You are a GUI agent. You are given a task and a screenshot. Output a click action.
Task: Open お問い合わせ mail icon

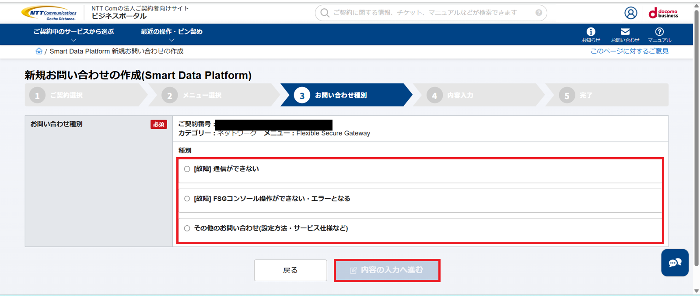pyautogui.click(x=625, y=35)
